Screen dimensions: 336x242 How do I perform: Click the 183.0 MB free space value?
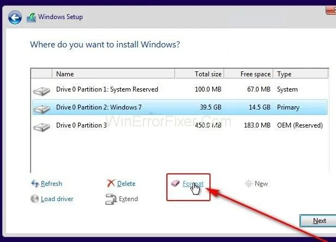(x=257, y=125)
